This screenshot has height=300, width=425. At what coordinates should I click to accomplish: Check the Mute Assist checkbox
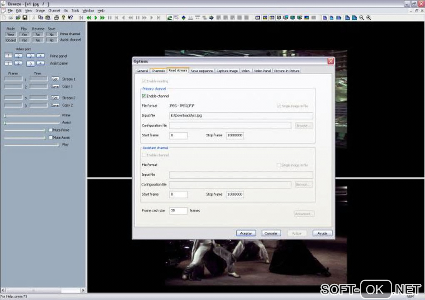(51, 138)
